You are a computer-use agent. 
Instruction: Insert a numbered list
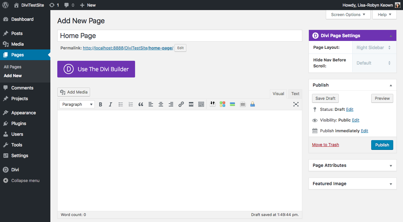pos(131,104)
